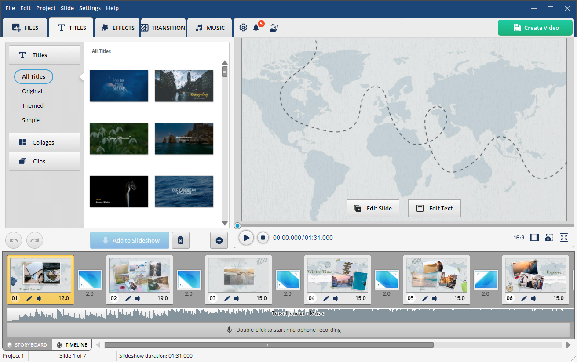Click the playback progress slider handle

tap(237, 226)
